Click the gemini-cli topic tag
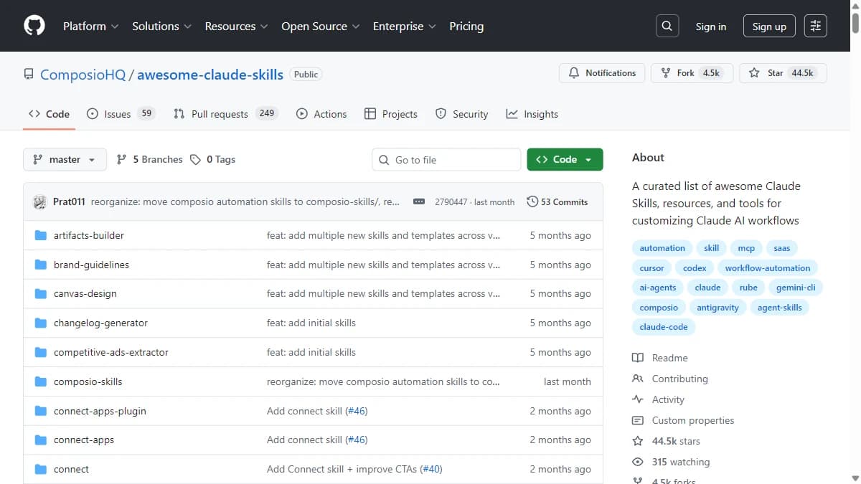The height and width of the screenshot is (484, 861). click(x=796, y=288)
